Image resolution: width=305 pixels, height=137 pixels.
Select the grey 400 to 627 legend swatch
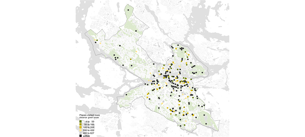[x=81, y=133]
